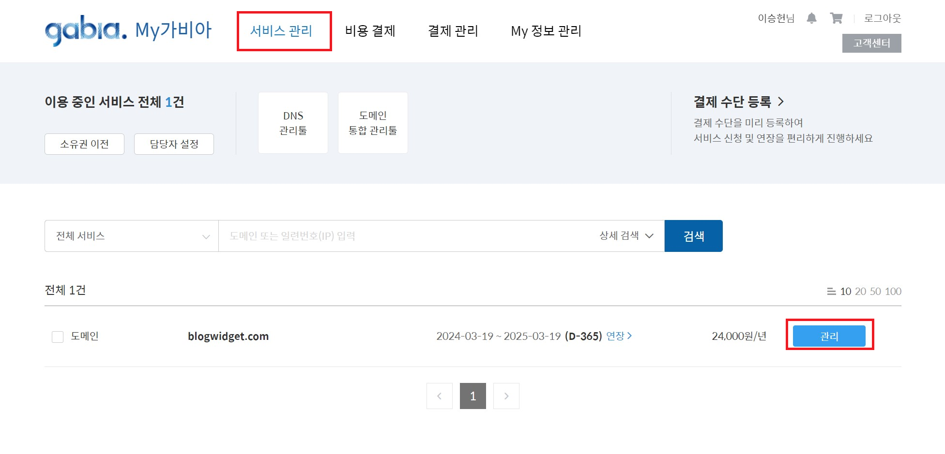
Task: Go to next page using the arrow icon
Action: pyautogui.click(x=506, y=395)
